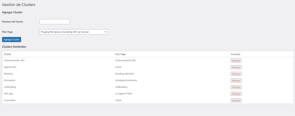Image resolution: width=295 pixels, height=116 pixels.
Task: Click the Pilar Page column header
Action: point(120,54)
